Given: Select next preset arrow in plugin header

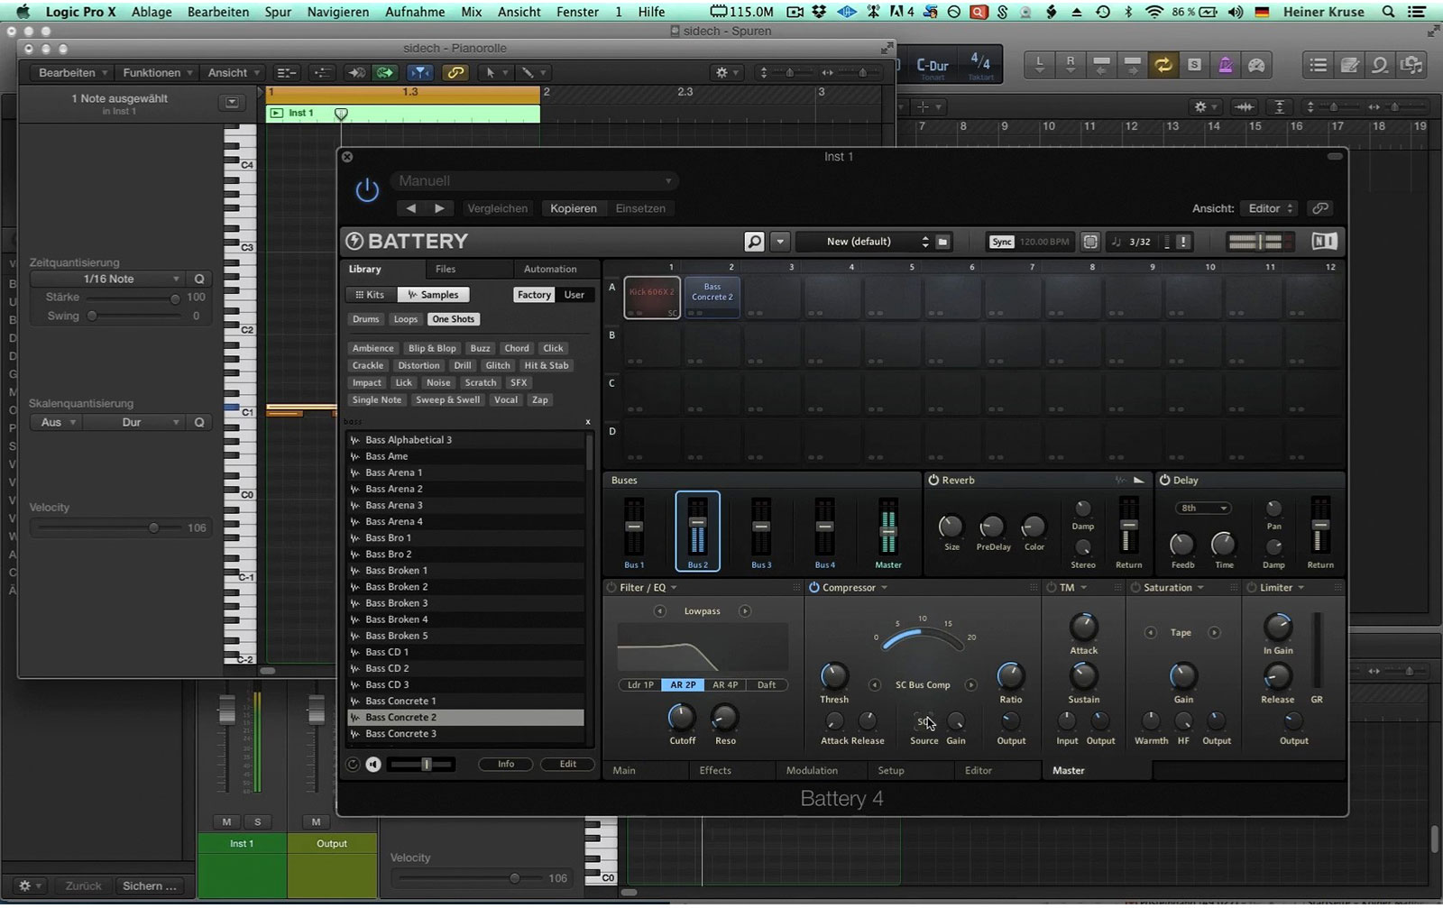Looking at the screenshot, I should tap(439, 208).
